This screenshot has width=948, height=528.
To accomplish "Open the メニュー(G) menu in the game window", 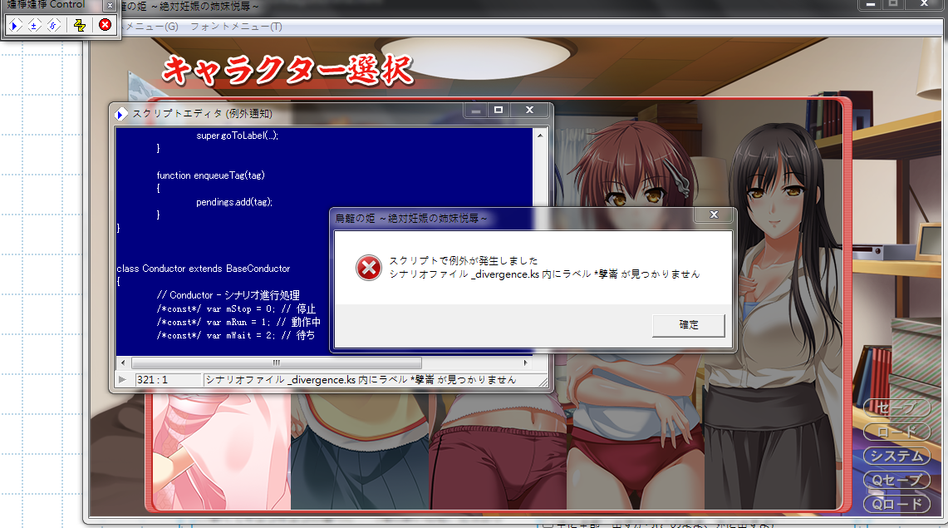I will (x=151, y=27).
